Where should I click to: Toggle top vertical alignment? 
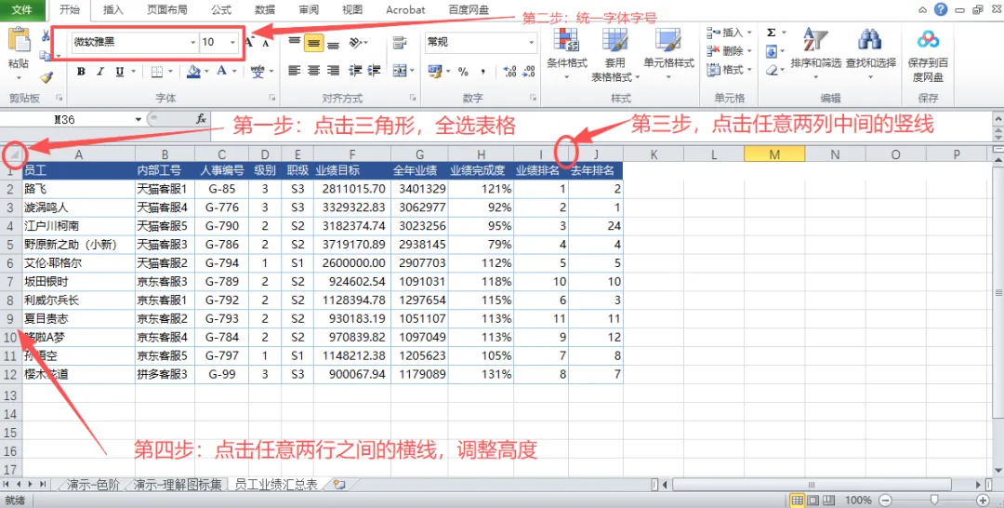[x=294, y=42]
